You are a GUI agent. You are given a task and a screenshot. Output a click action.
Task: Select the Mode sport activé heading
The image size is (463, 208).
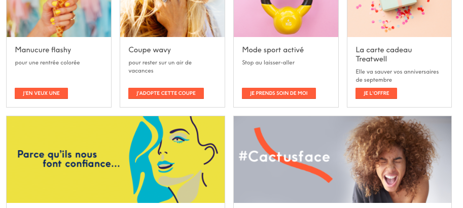coord(273,50)
